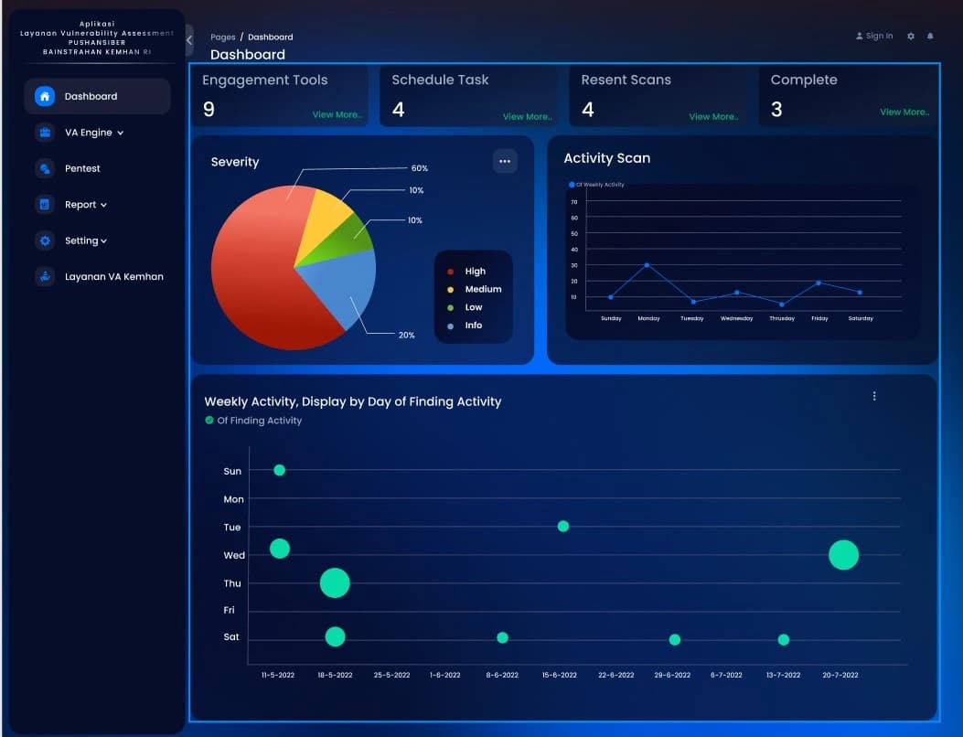This screenshot has height=737, width=963.
Task: Click the Layanan VA Kemhan icon
Action: (x=45, y=276)
